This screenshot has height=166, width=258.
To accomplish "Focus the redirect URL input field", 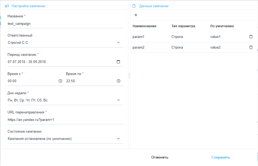I will pos(64,120).
